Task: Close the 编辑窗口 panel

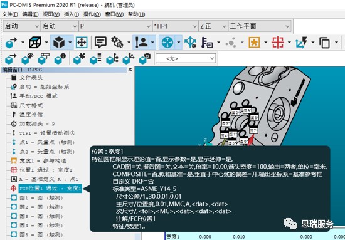Action: point(130,70)
